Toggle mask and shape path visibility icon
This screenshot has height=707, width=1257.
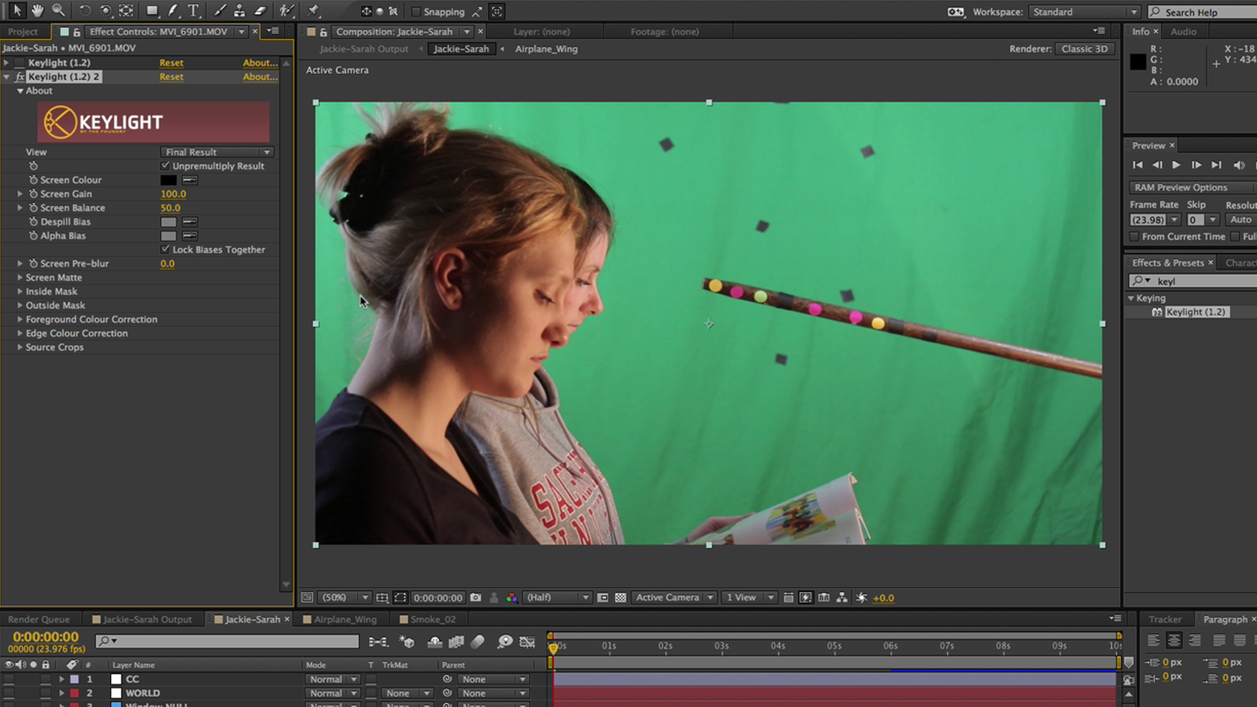point(400,598)
